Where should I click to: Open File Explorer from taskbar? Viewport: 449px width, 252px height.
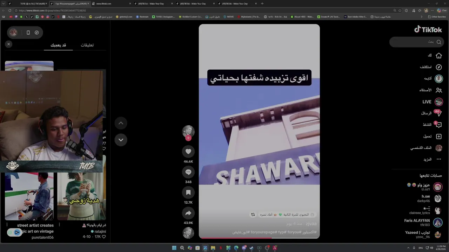point(213,248)
